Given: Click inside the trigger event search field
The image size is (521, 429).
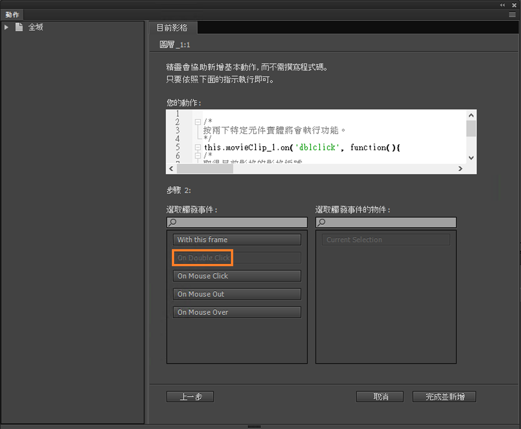Looking at the screenshot, I should point(237,222).
